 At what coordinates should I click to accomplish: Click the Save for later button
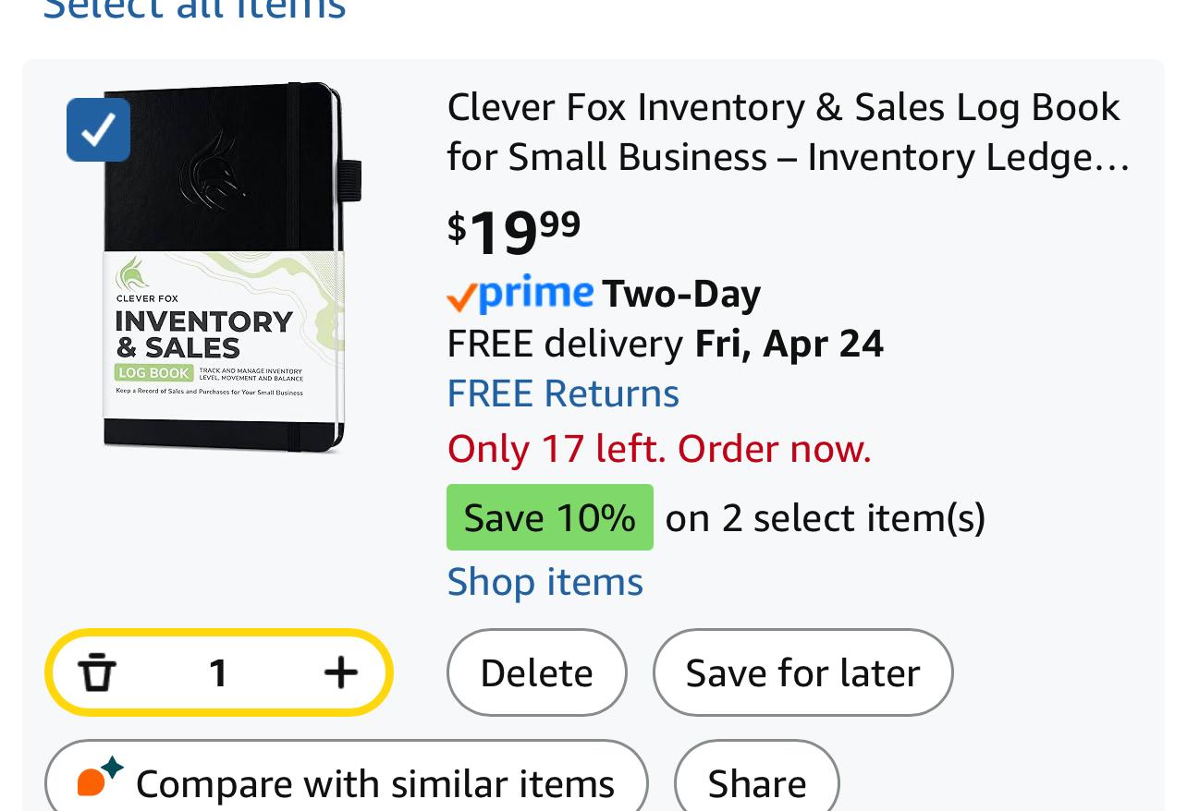[x=802, y=672]
